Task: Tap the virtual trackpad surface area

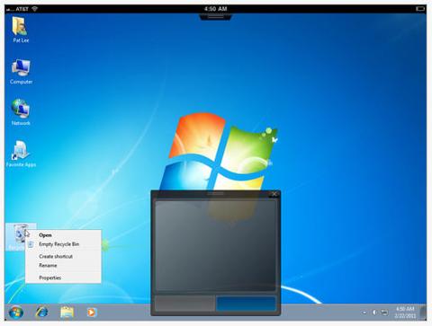Action: tap(215, 245)
